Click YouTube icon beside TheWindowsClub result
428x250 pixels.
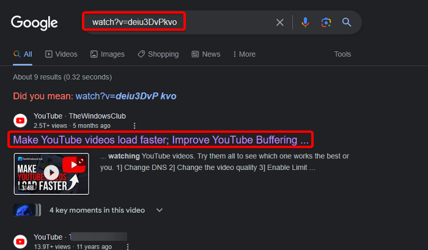20,120
